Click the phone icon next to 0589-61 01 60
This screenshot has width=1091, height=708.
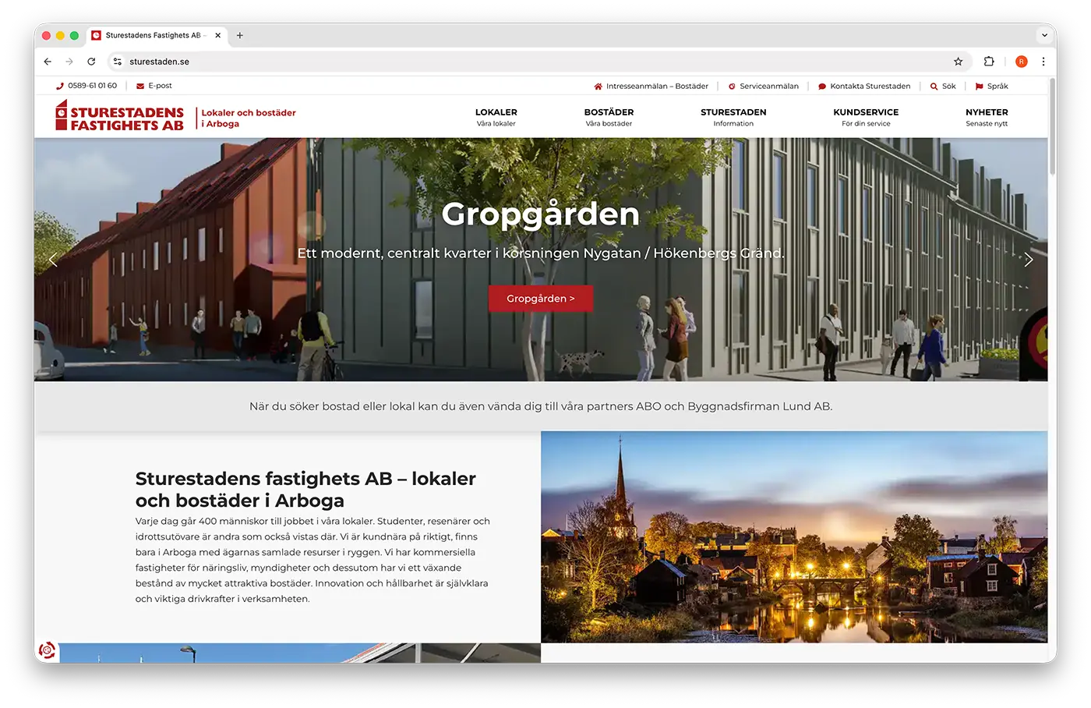coord(60,86)
